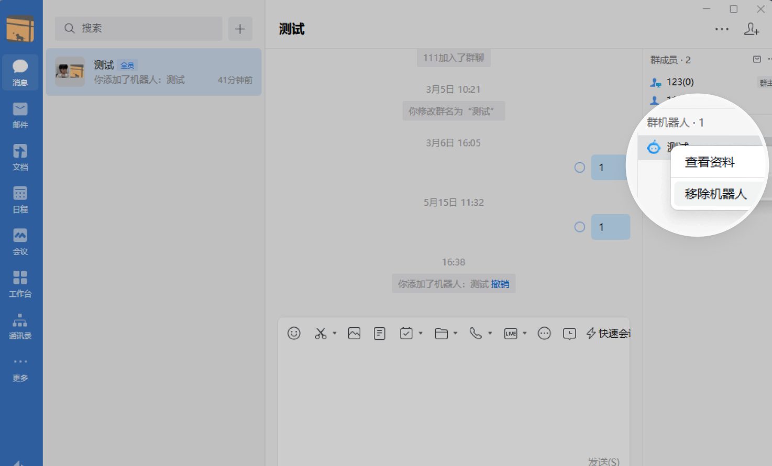Click the 搜索 search input field
The width and height of the screenshot is (772, 466).
[x=139, y=28]
